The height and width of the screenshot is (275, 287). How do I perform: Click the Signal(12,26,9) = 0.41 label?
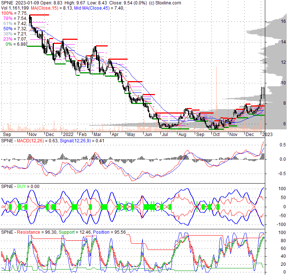(x=82, y=141)
